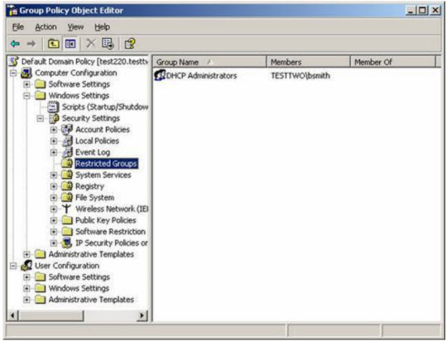Open the Action menu
The height and width of the screenshot is (341, 447).
pos(46,27)
